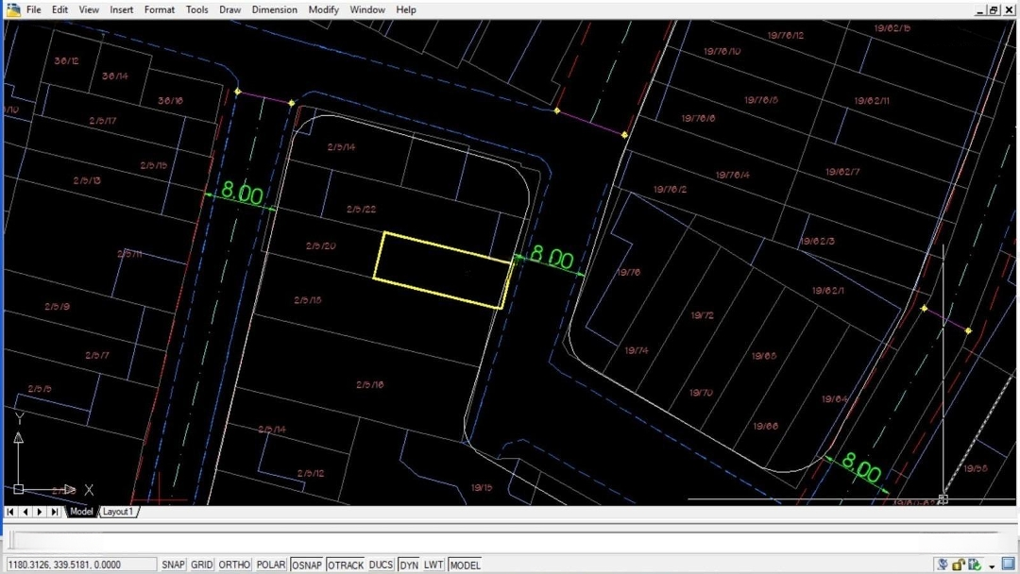The height and width of the screenshot is (574, 1020).
Task: Toggle the POLAR tracking button
Action: [271, 565]
